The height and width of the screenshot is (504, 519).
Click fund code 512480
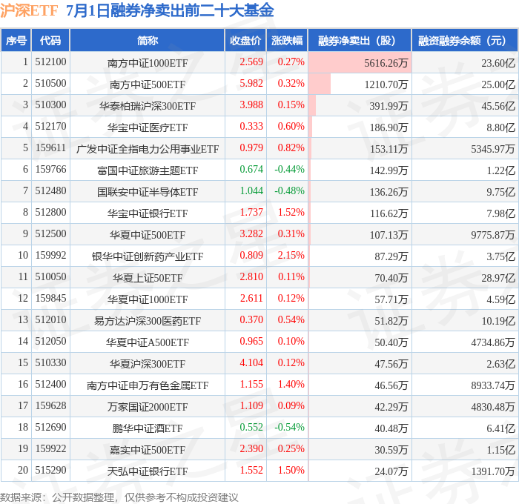coord(50,191)
